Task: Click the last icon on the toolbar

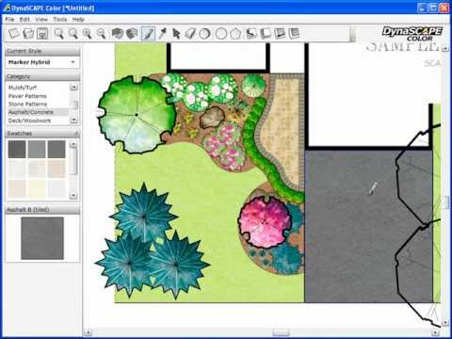Action: click(x=294, y=33)
